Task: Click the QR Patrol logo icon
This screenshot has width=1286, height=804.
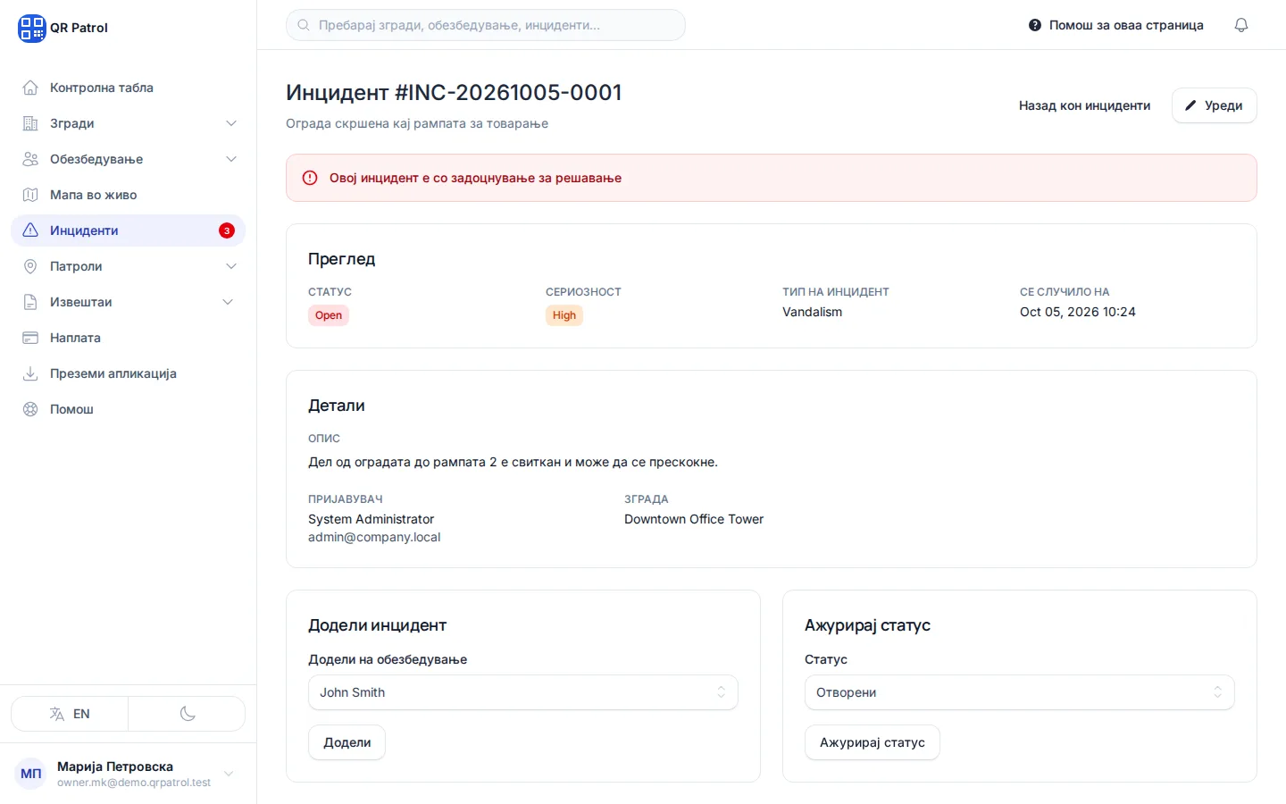Action: tap(31, 28)
